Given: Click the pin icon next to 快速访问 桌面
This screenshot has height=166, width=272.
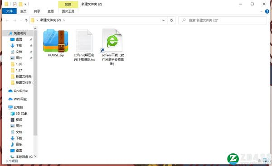Looking at the screenshot, I should click(31, 39).
